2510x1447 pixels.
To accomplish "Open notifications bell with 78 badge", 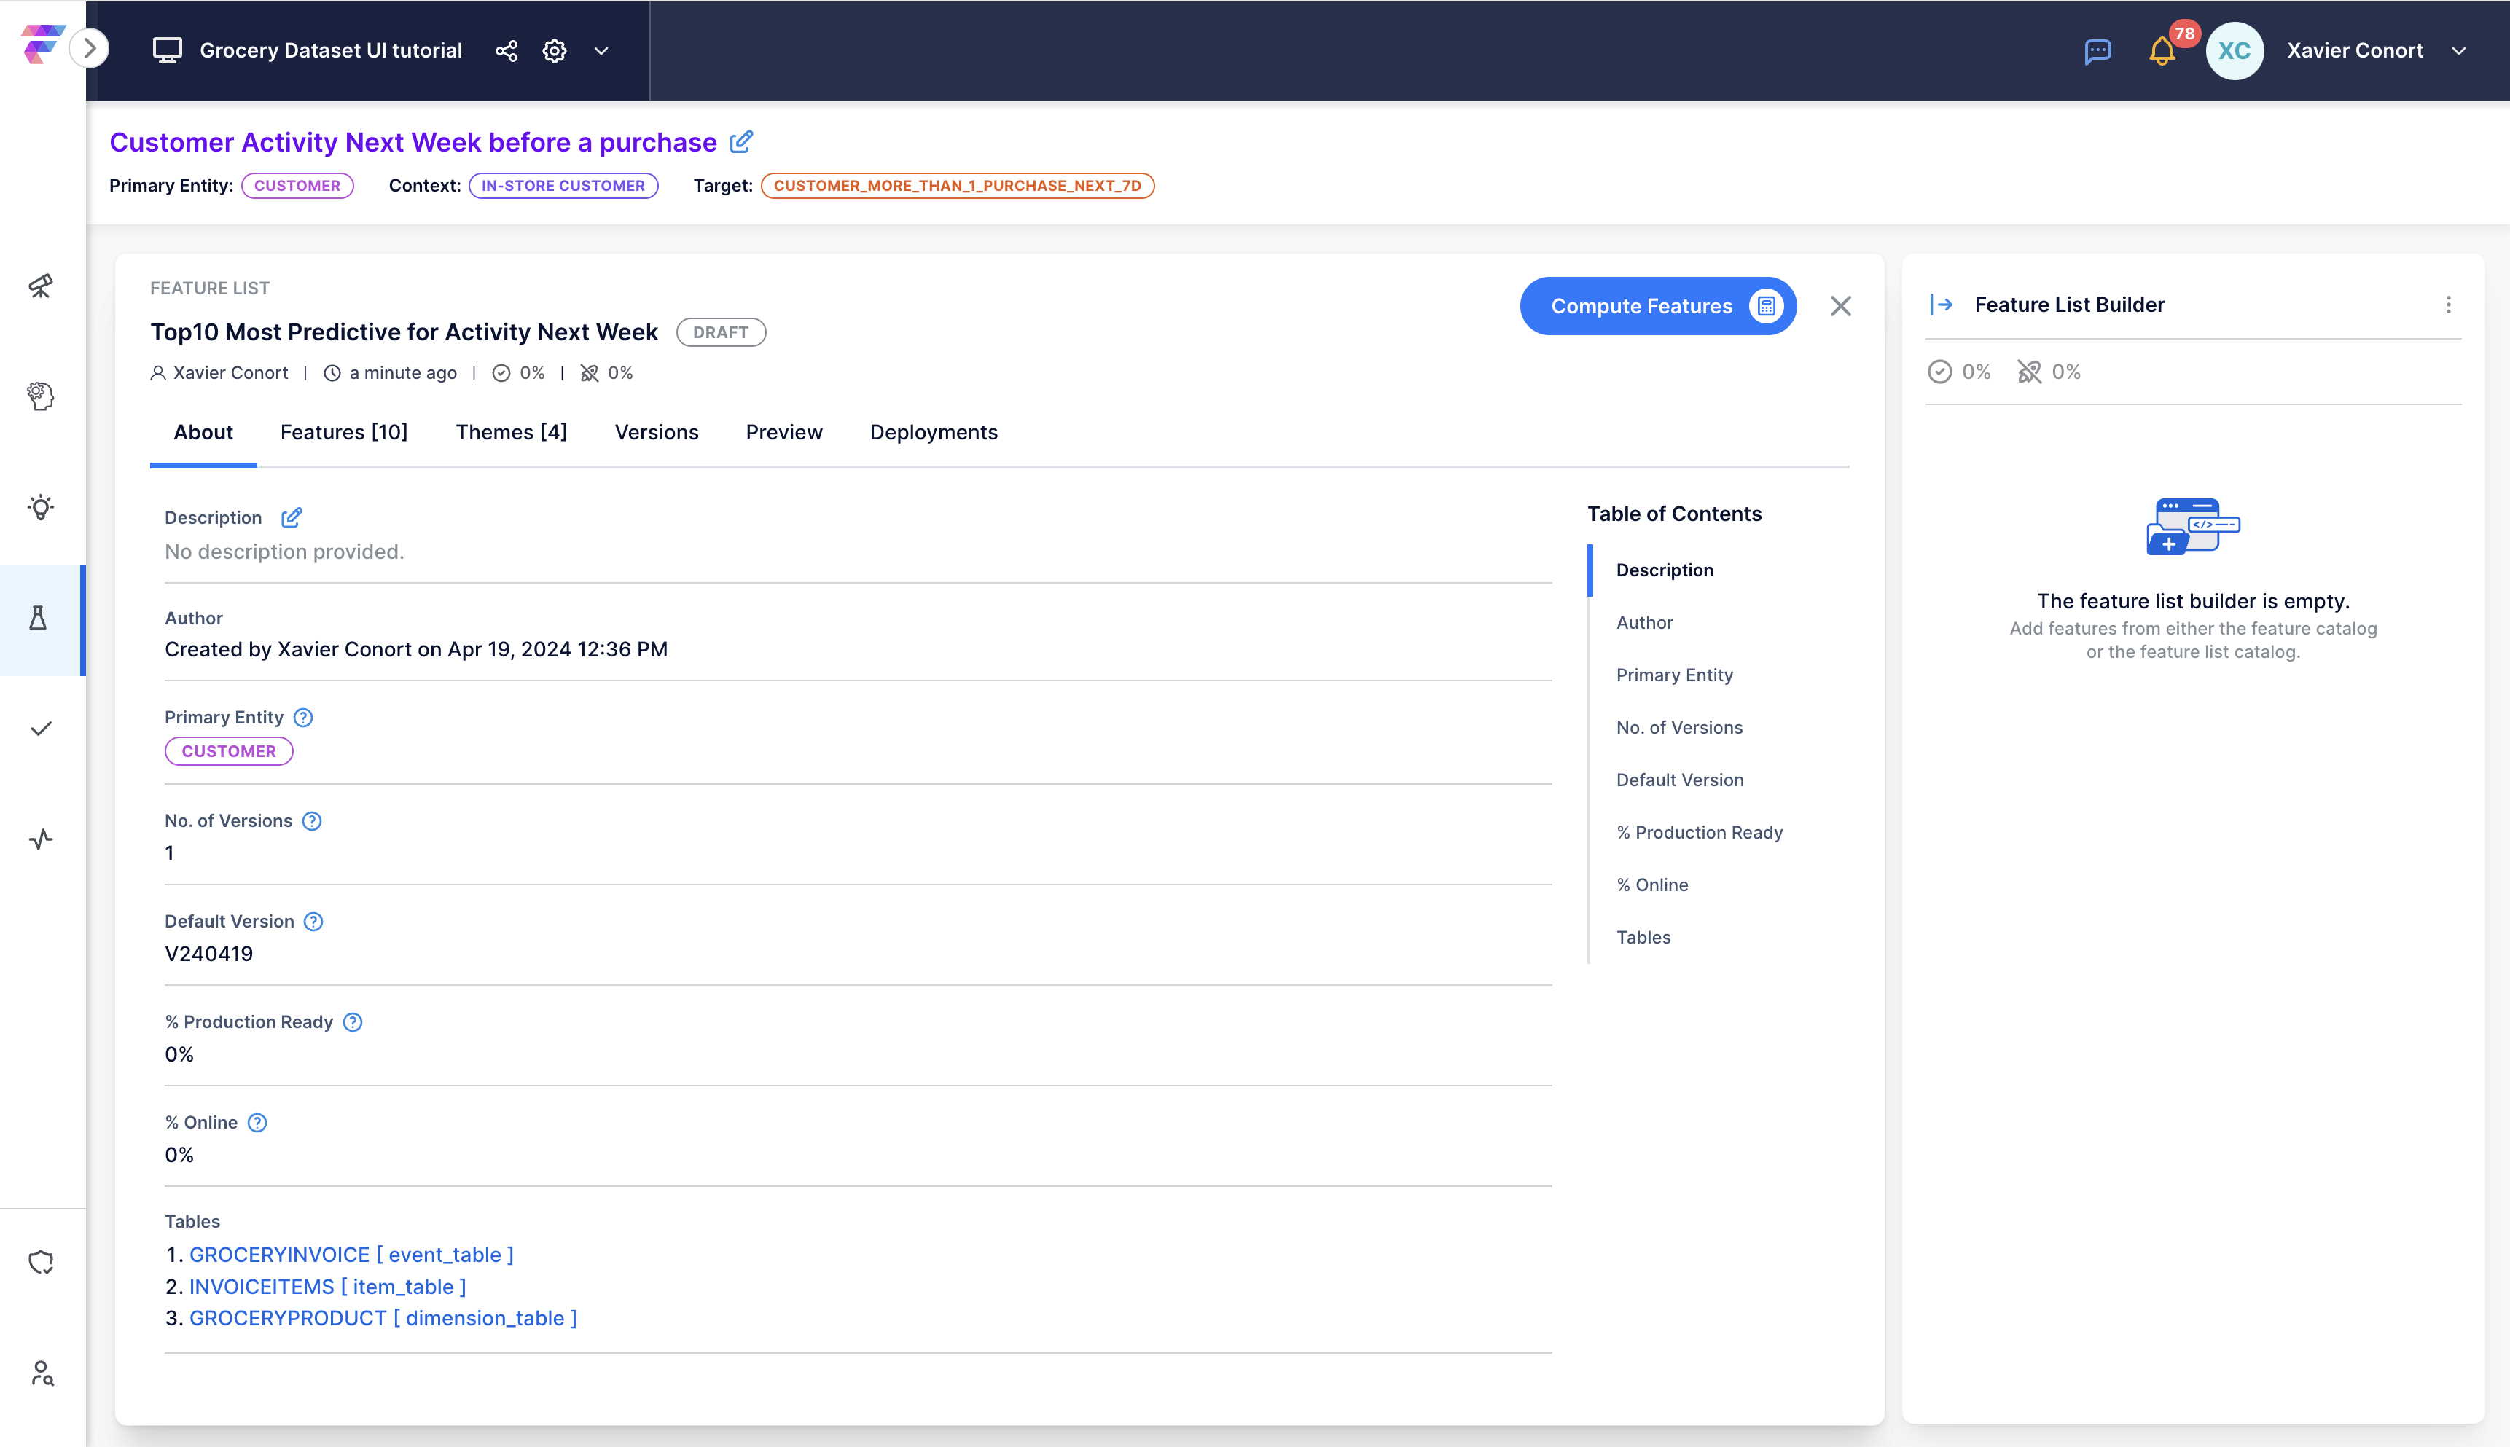I will 2163,50.
